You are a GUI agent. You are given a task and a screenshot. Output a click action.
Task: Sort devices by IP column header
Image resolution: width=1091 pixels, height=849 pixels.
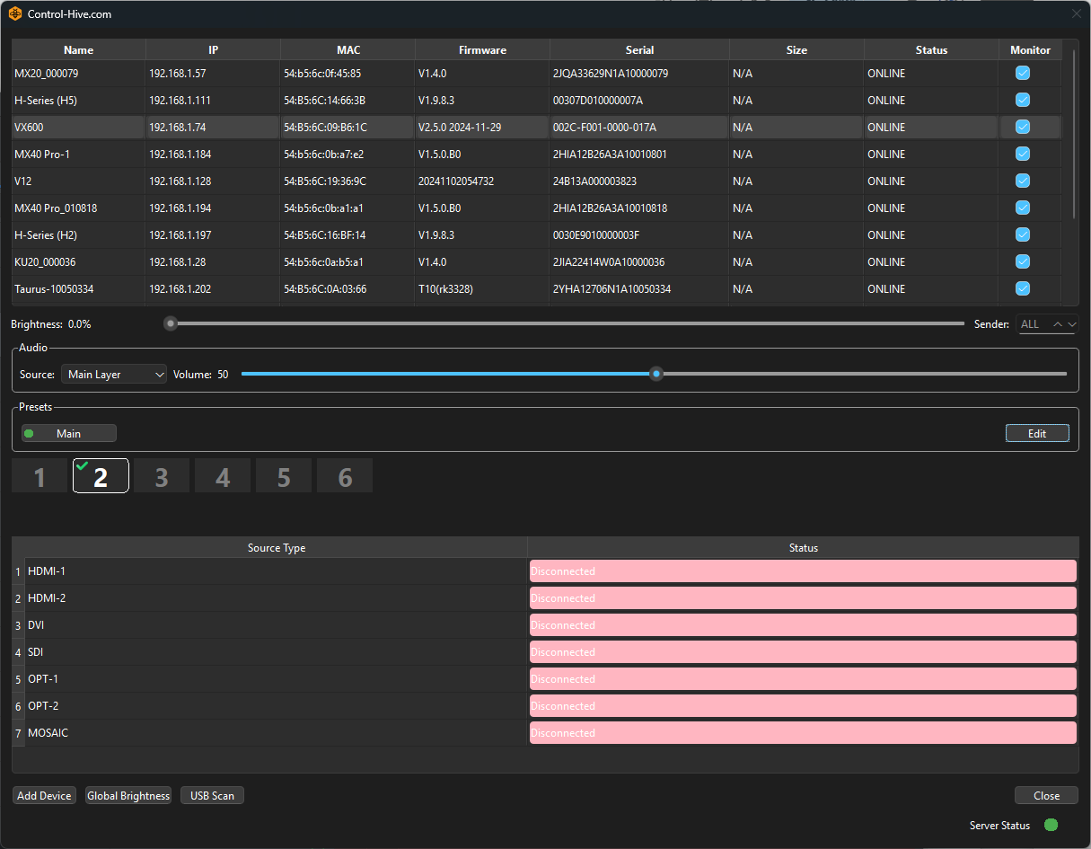214,50
